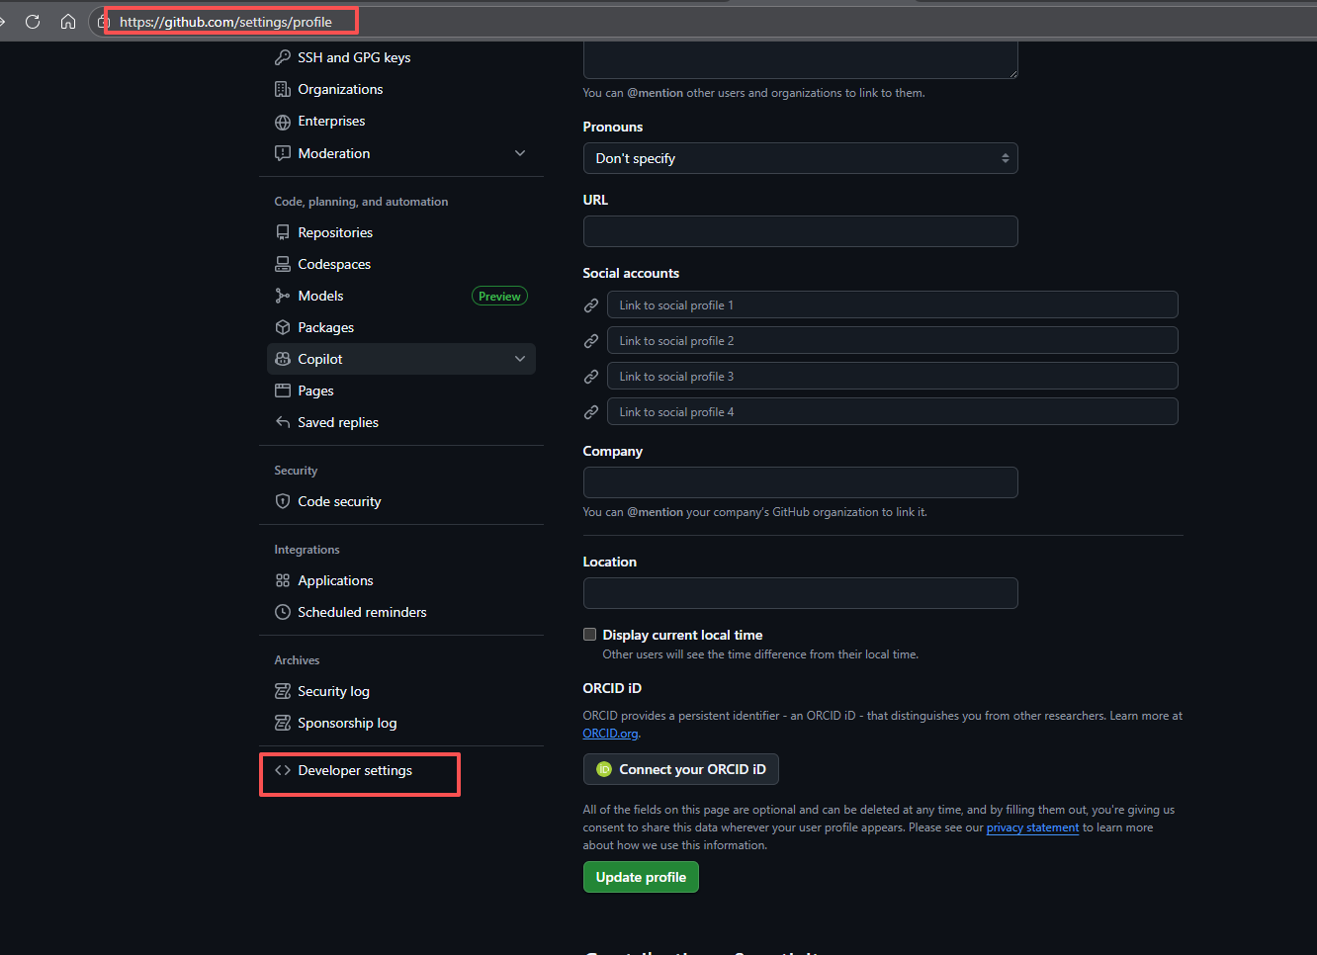1317x955 pixels.
Task: Click the globe icon beside Enterprises
Action: coord(283,122)
